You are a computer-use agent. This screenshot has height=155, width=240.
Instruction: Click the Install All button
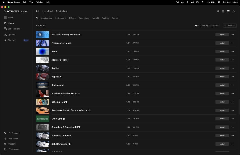(x=230, y=25)
